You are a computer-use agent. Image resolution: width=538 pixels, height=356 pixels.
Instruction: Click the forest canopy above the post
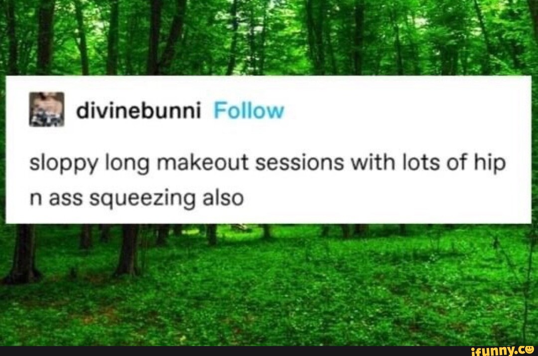pos(269,37)
